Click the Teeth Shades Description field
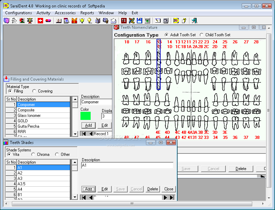 coord(127,165)
